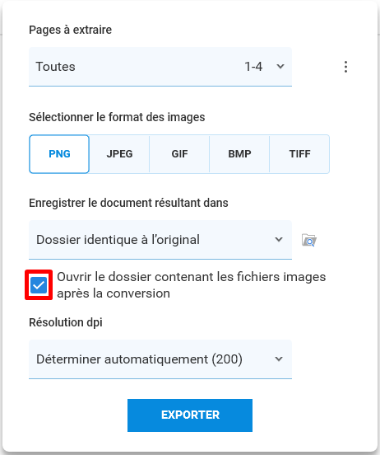This screenshot has height=455, width=380.
Task: Click 'Enregistrer le document résultant dans' label
Action: 128,203
